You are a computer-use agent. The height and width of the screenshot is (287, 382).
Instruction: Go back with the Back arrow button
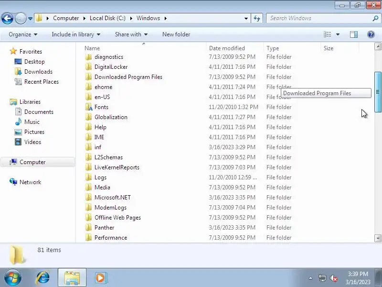point(7,18)
